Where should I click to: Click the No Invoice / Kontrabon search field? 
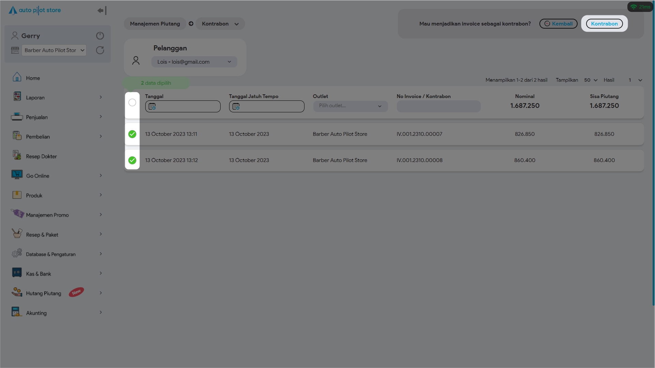click(438, 107)
